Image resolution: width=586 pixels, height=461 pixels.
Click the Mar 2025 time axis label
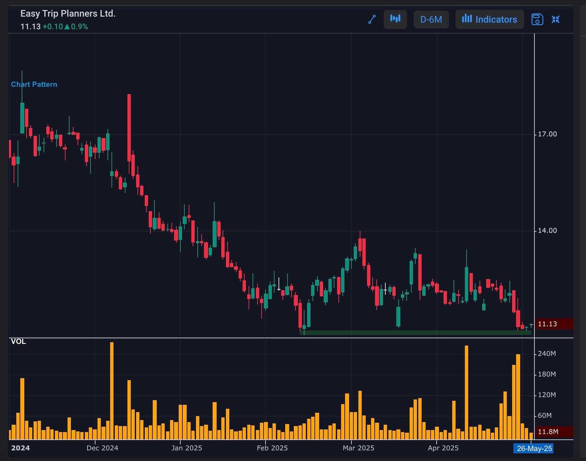[x=358, y=448]
